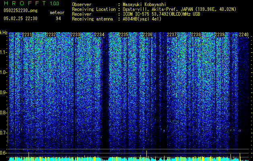
Task: Click the 2236 time marker
Action: click(148, 35)
